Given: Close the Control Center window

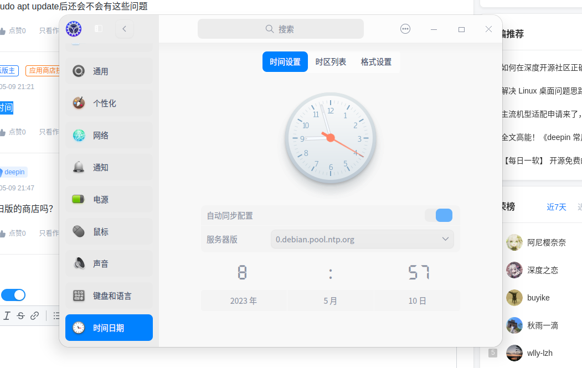Looking at the screenshot, I should point(488,29).
